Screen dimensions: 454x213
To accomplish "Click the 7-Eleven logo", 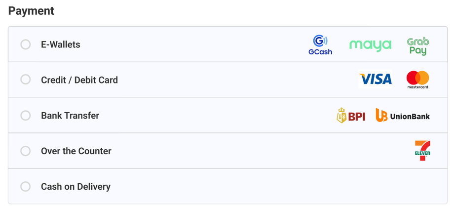I will pos(422,151).
